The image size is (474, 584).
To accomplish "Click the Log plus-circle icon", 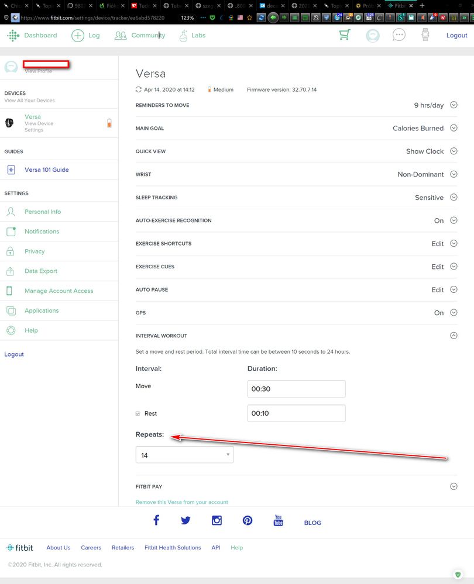I will [x=78, y=36].
